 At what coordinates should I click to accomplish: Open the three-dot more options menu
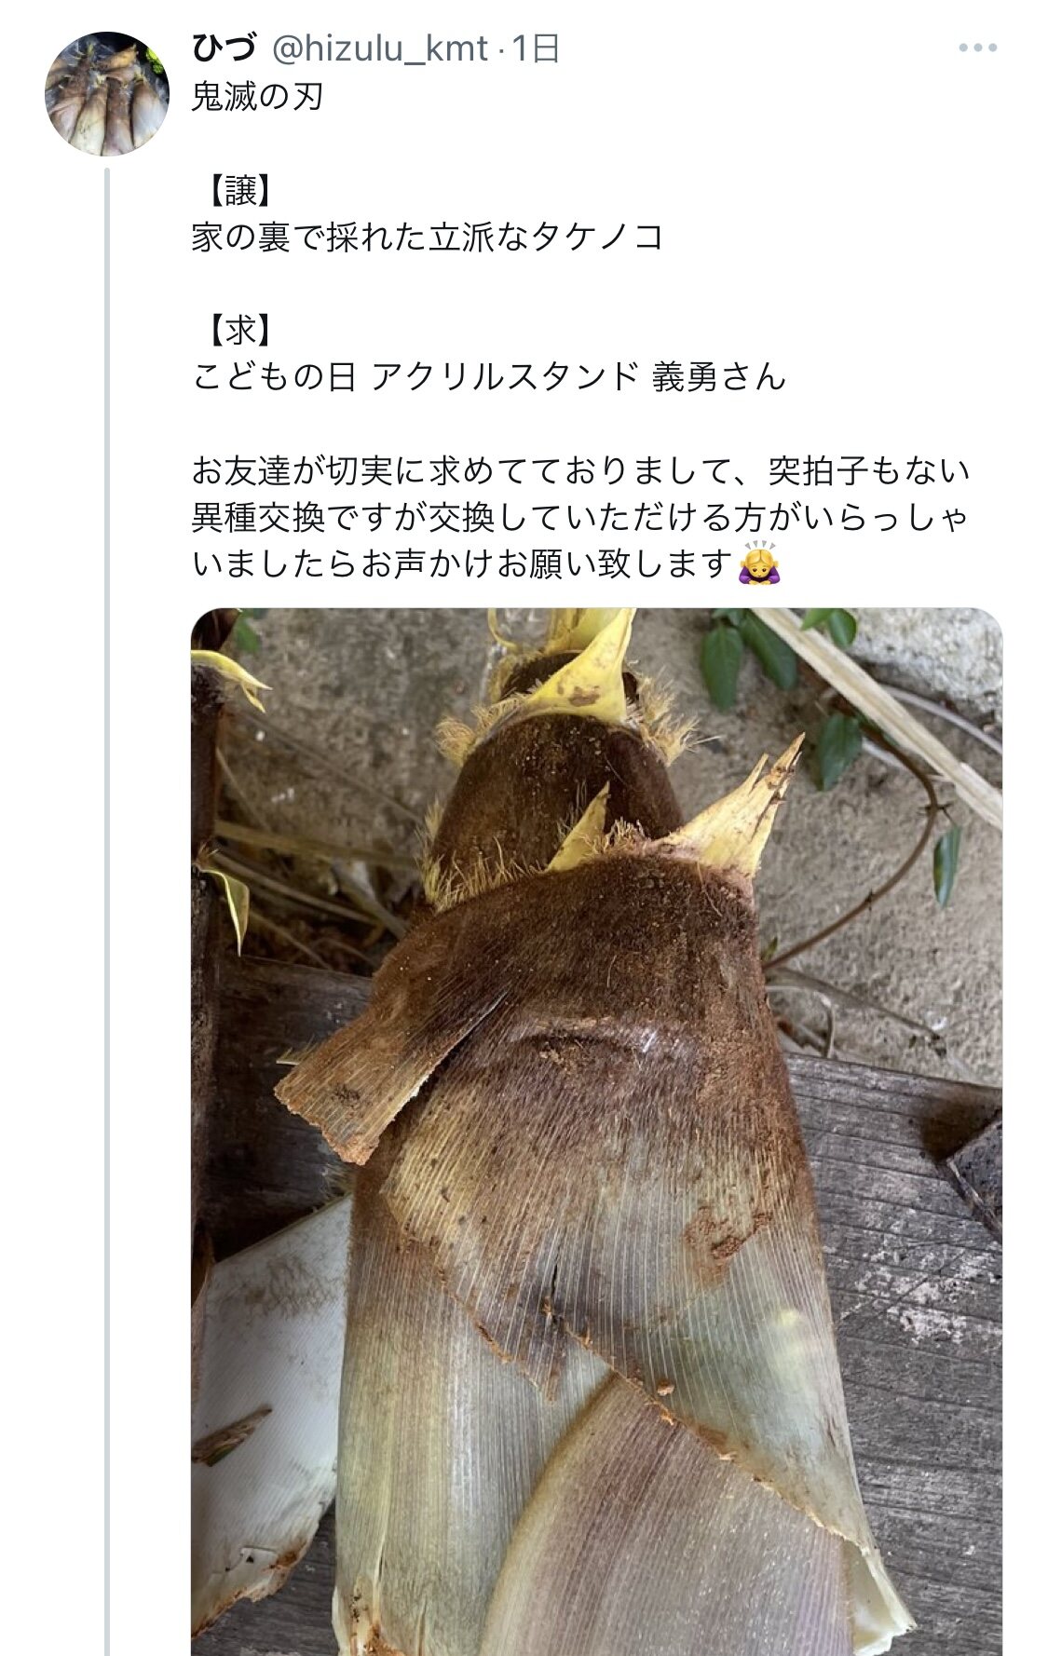pos(977,48)
